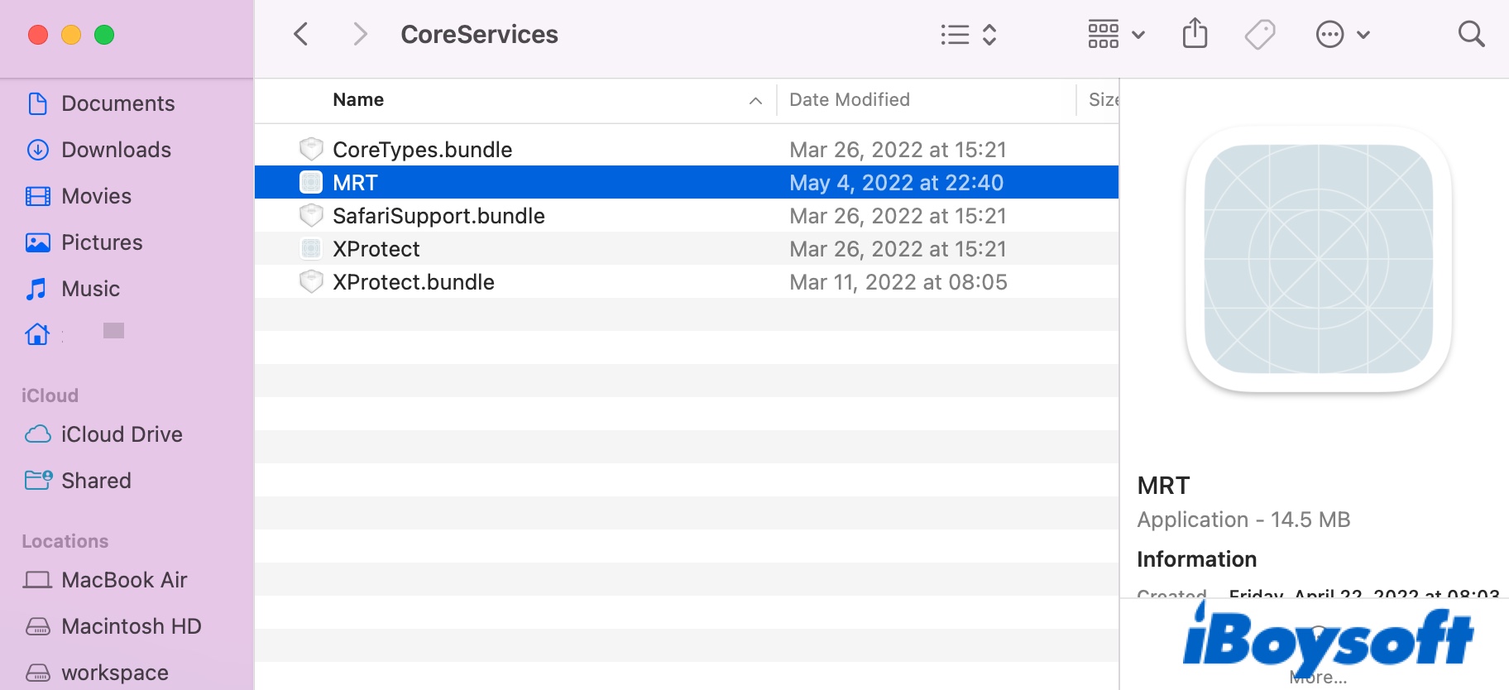
Task: Click the CoreTypes.bundle file icon
Action: [311, 150]
